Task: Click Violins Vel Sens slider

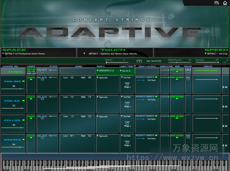Action: 141,80
